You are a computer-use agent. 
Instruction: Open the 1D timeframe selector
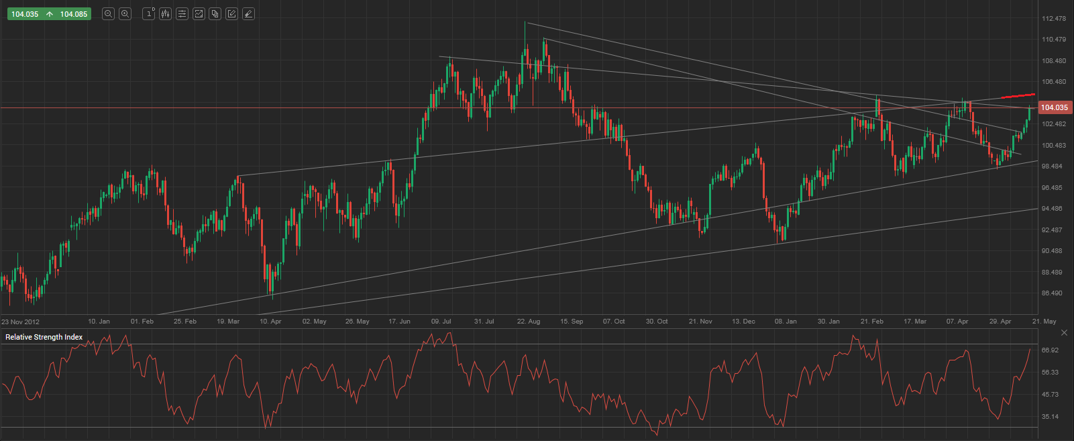point(149,13)
